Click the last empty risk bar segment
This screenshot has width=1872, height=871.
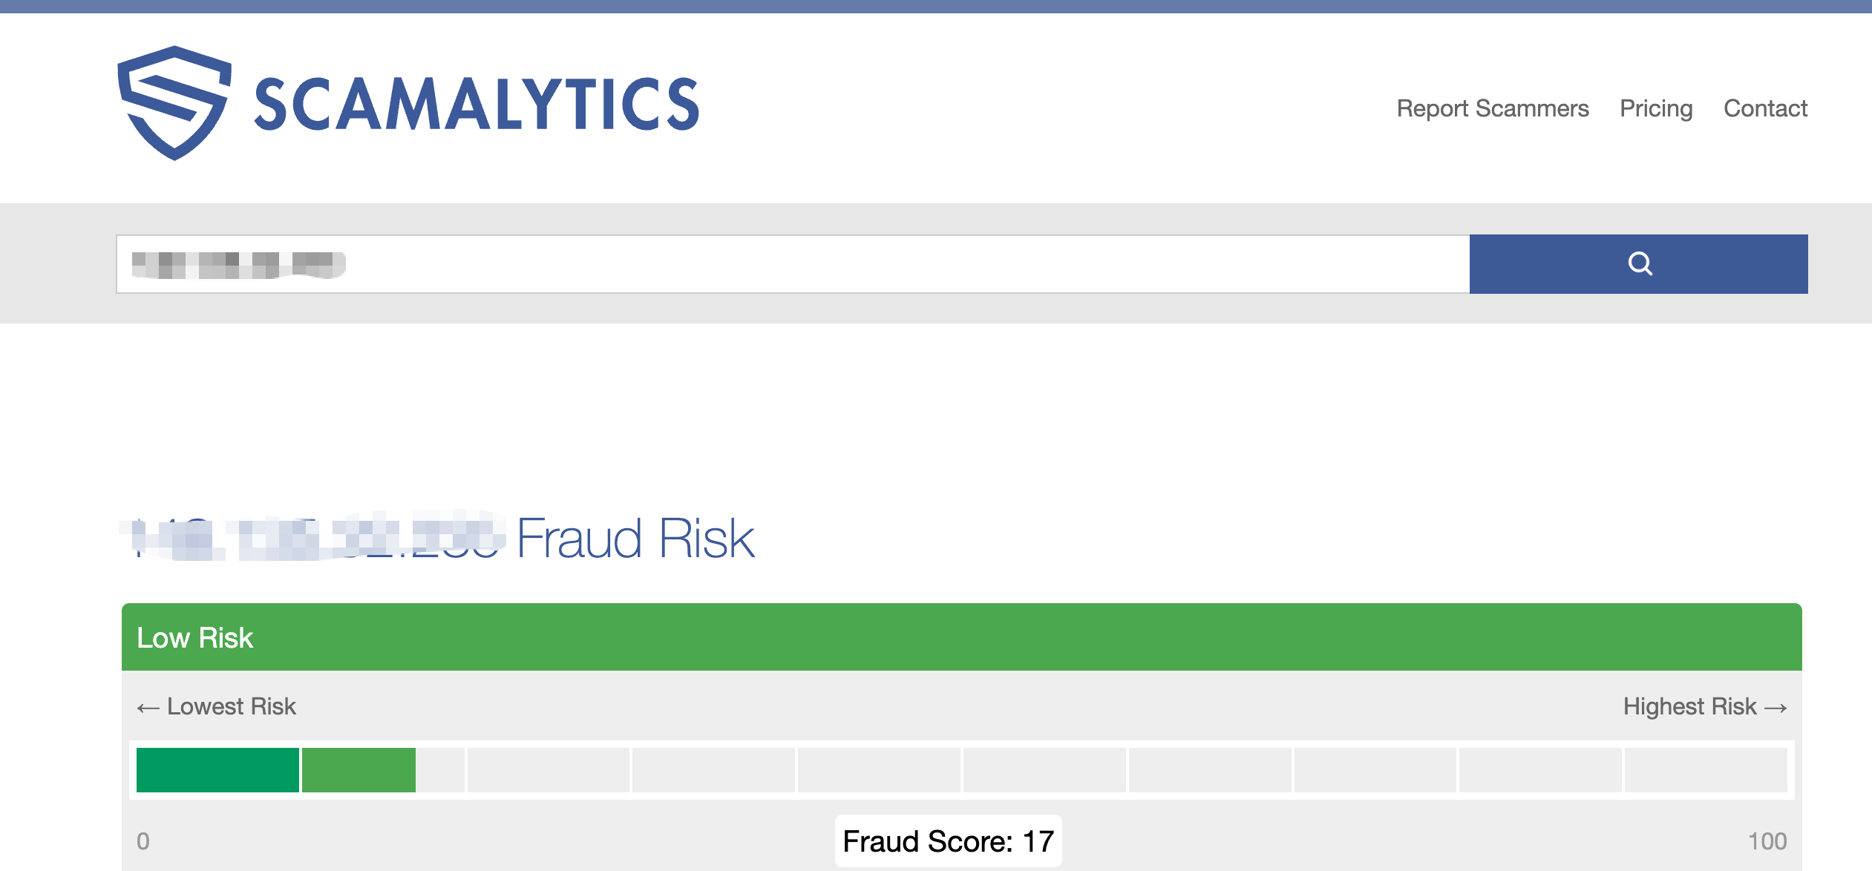[x=1705, y=770]
